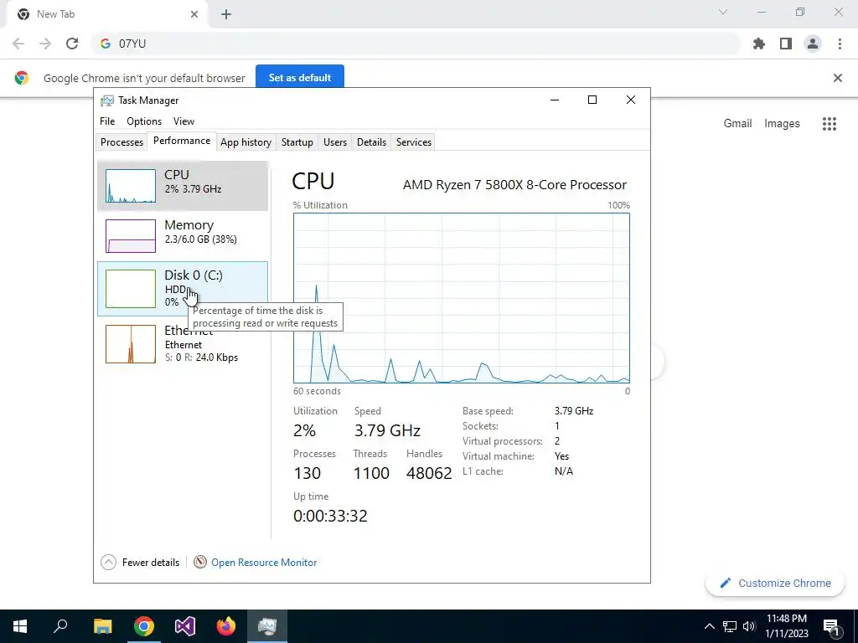The height and width of the screenshot is (643, 858).
Task: Click the pencil icon in Customize Chrome
Action: pos(726,583)
